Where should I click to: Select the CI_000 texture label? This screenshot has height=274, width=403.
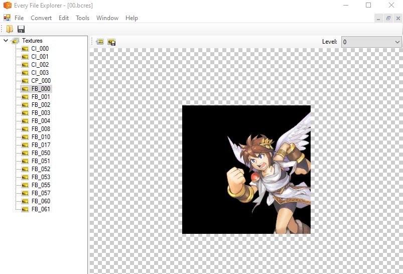pos(40,49)
